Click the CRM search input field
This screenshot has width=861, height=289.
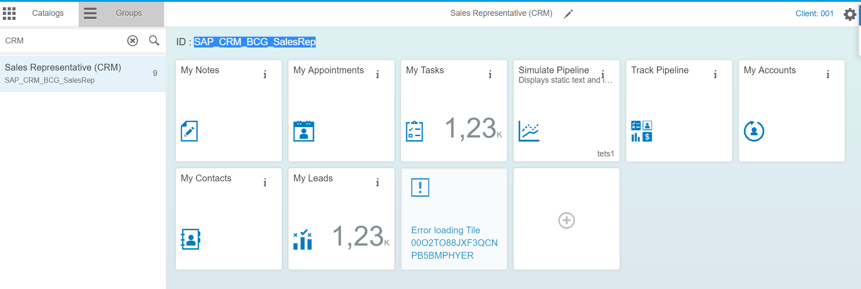(63, 41)
